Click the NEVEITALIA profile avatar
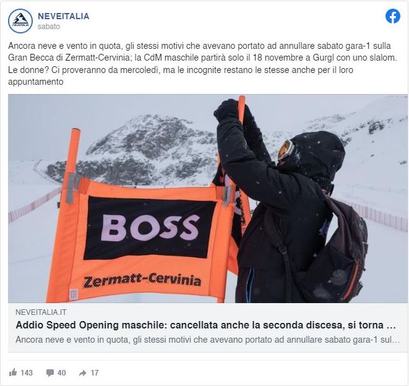Viewport: 409px width, 386px height. (x=20, y=21)
